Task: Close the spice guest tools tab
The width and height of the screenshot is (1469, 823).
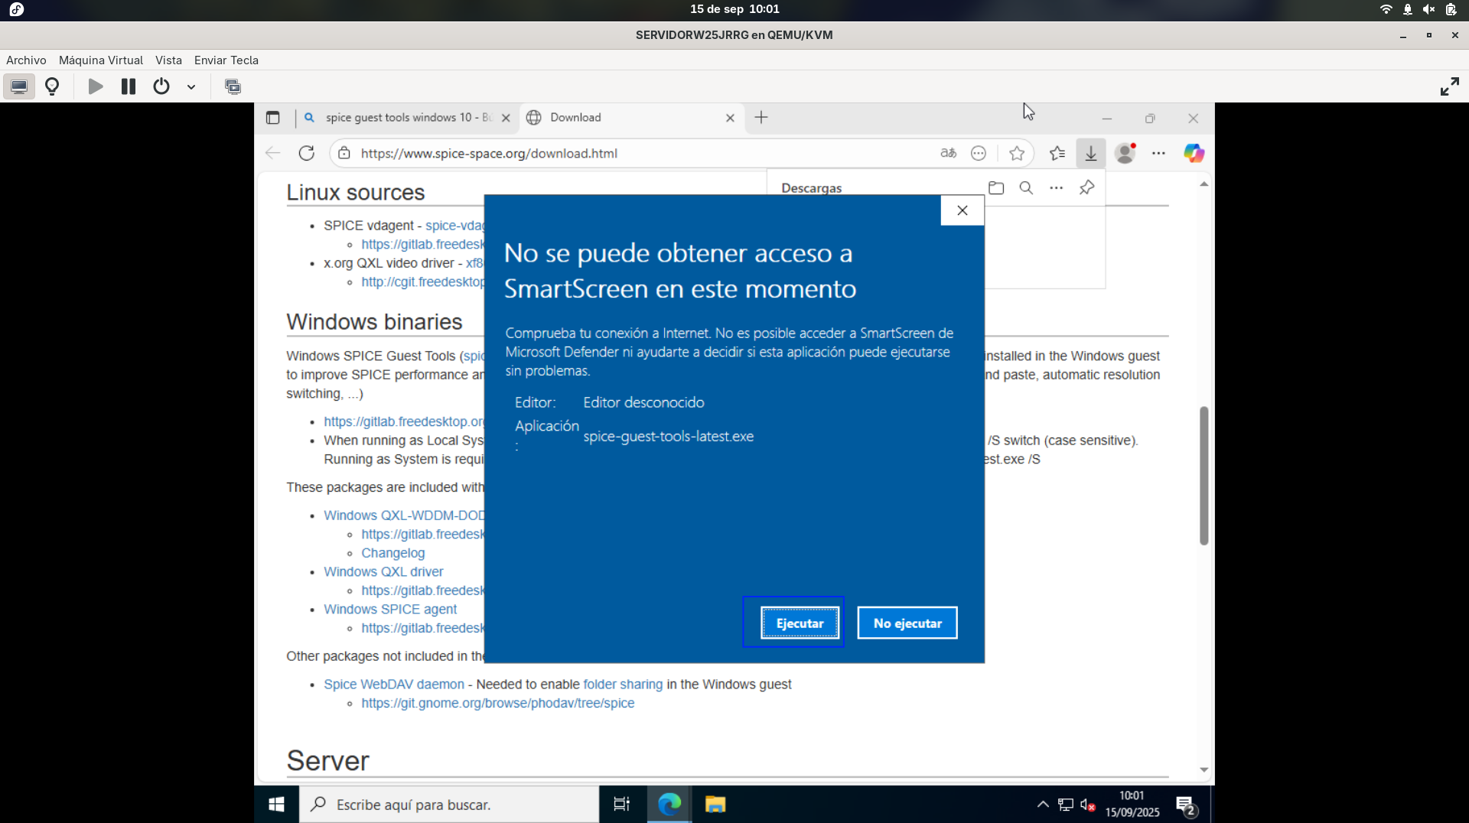Action: pos(506,118)
